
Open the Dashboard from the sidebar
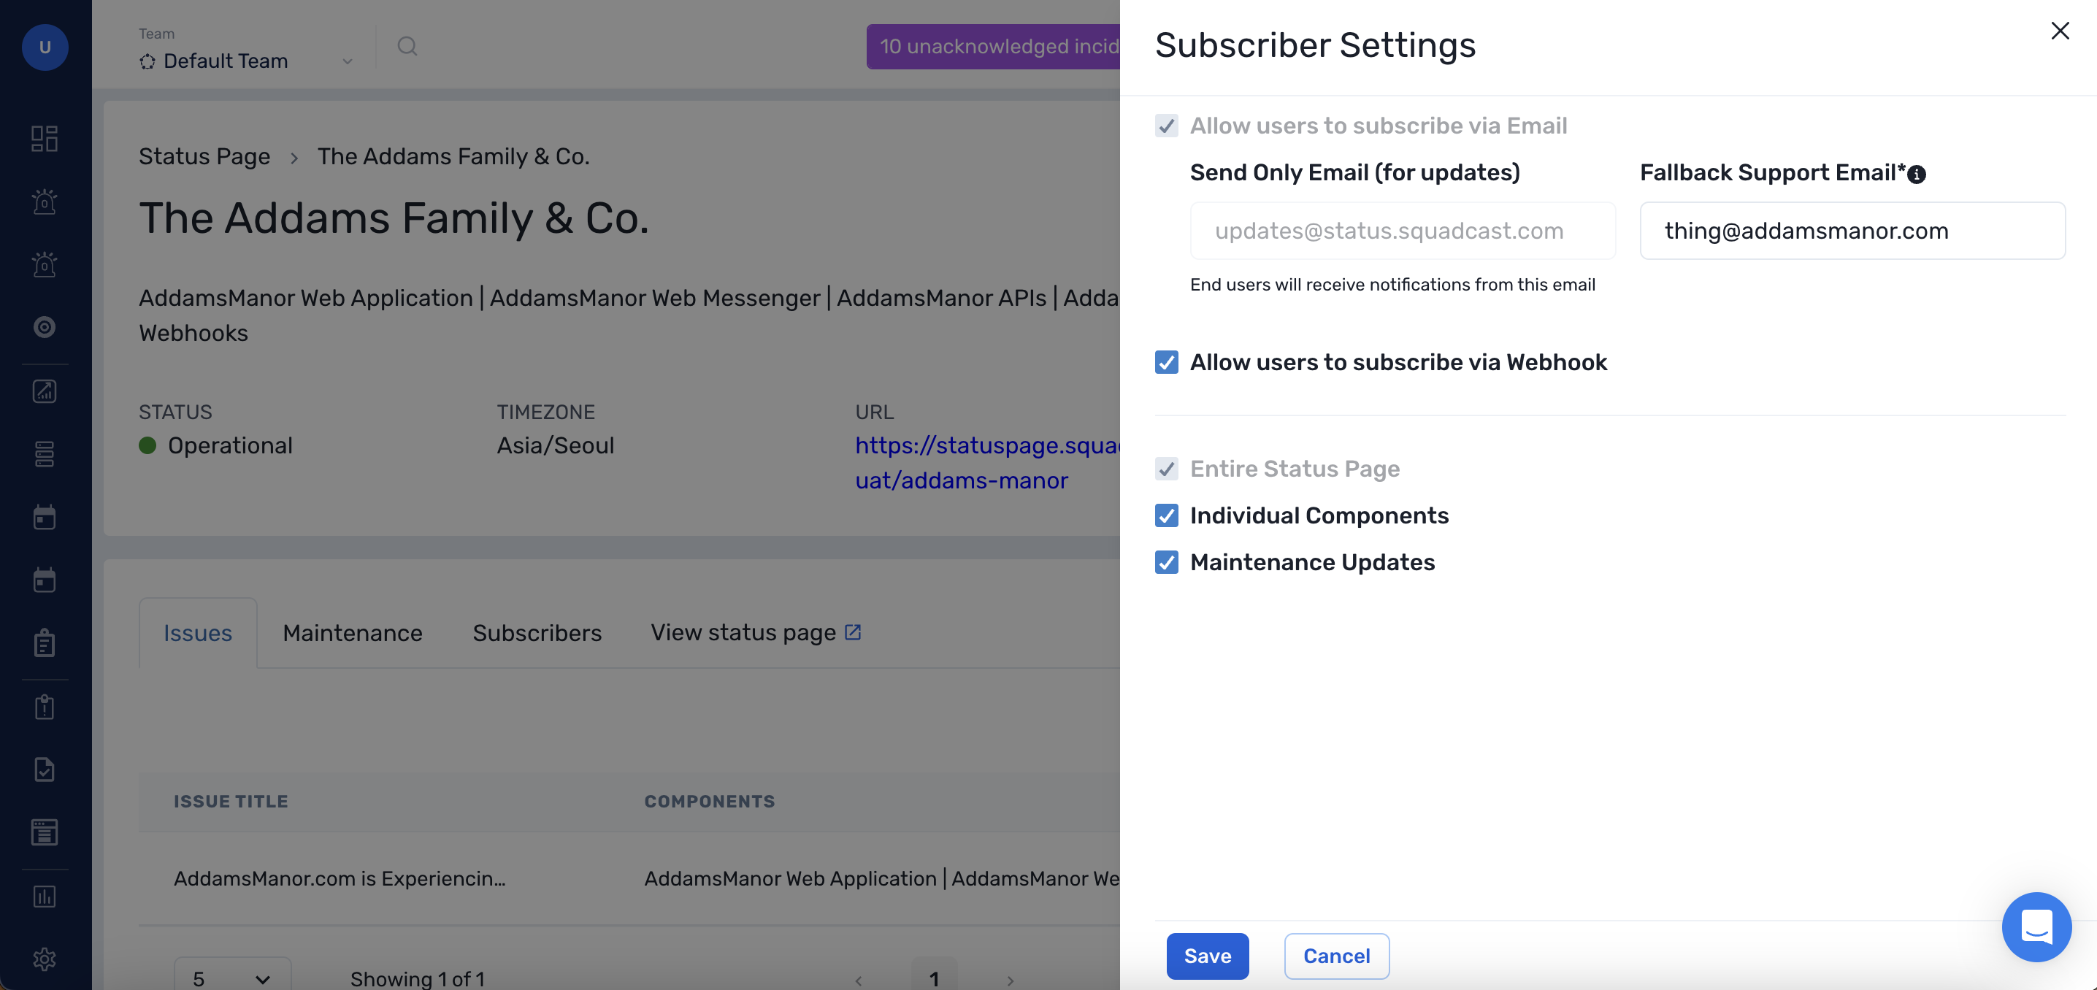click(44, 137)
